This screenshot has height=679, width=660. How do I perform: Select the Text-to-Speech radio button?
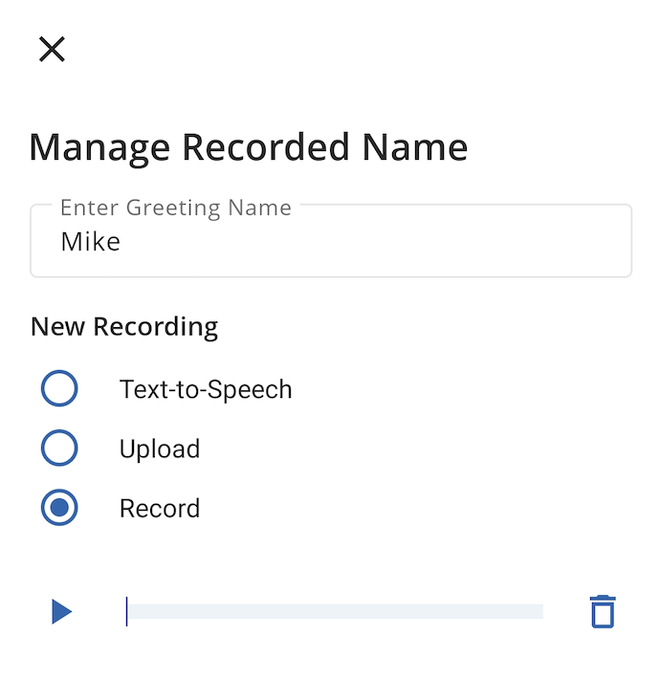pos(59,388)
